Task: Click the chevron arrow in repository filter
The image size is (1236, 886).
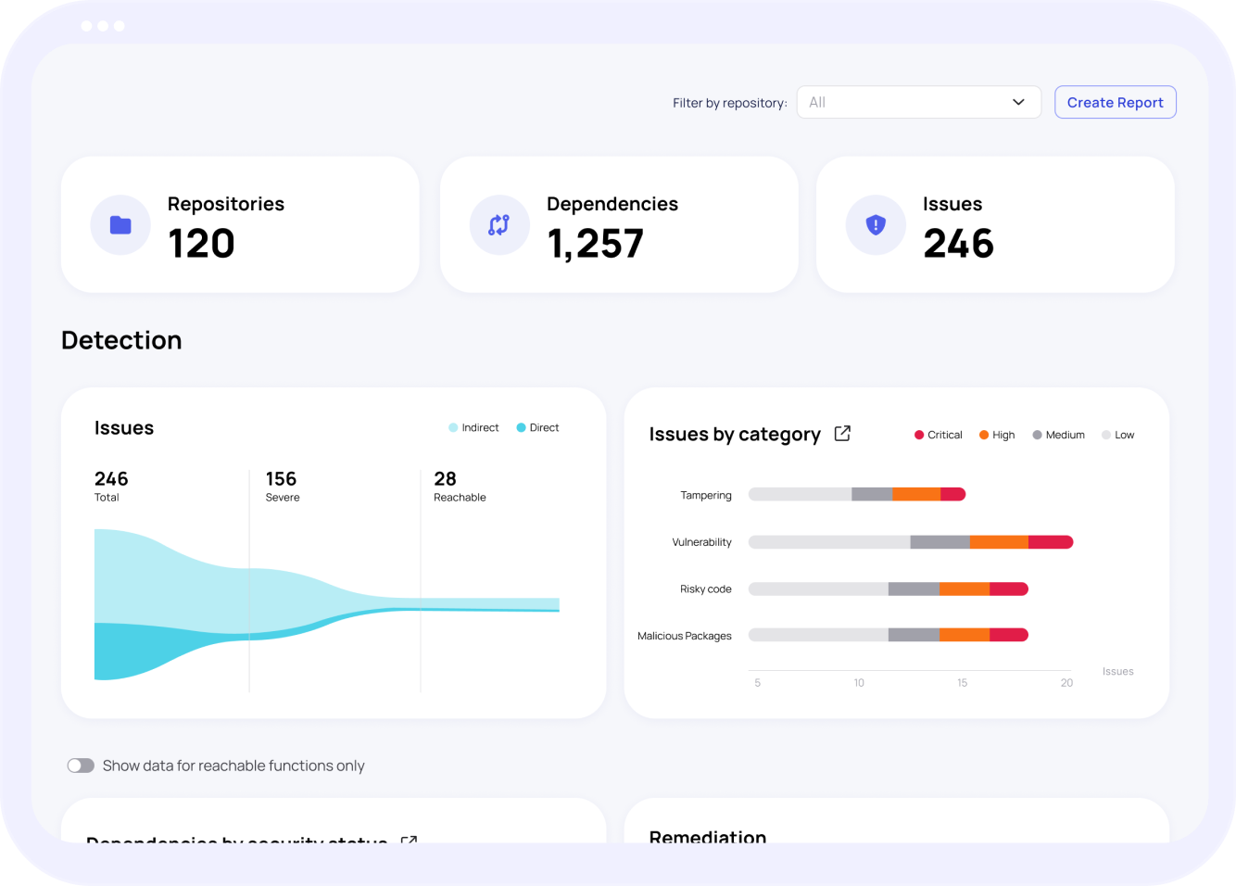Action: [x=1018, y=102]
